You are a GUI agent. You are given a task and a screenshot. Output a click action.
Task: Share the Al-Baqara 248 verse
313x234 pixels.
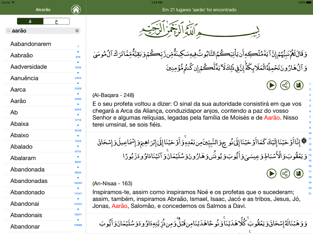[285, 85]
